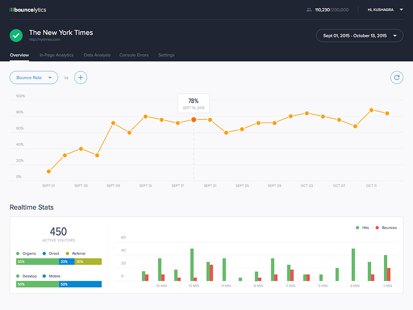The width and height of the screenshot is (413, 310).
Task: Expand the Hi, Kushagra user menu
Action: tap(385, 9)
